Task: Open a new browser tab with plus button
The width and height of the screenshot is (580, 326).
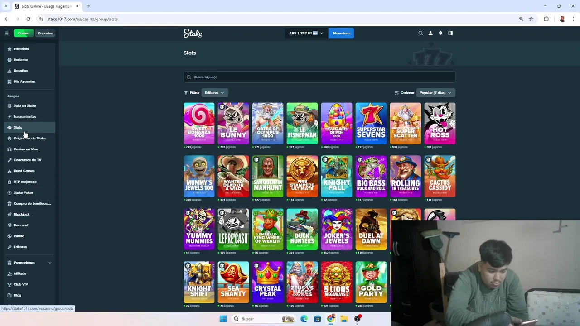Action: (88, 6)
